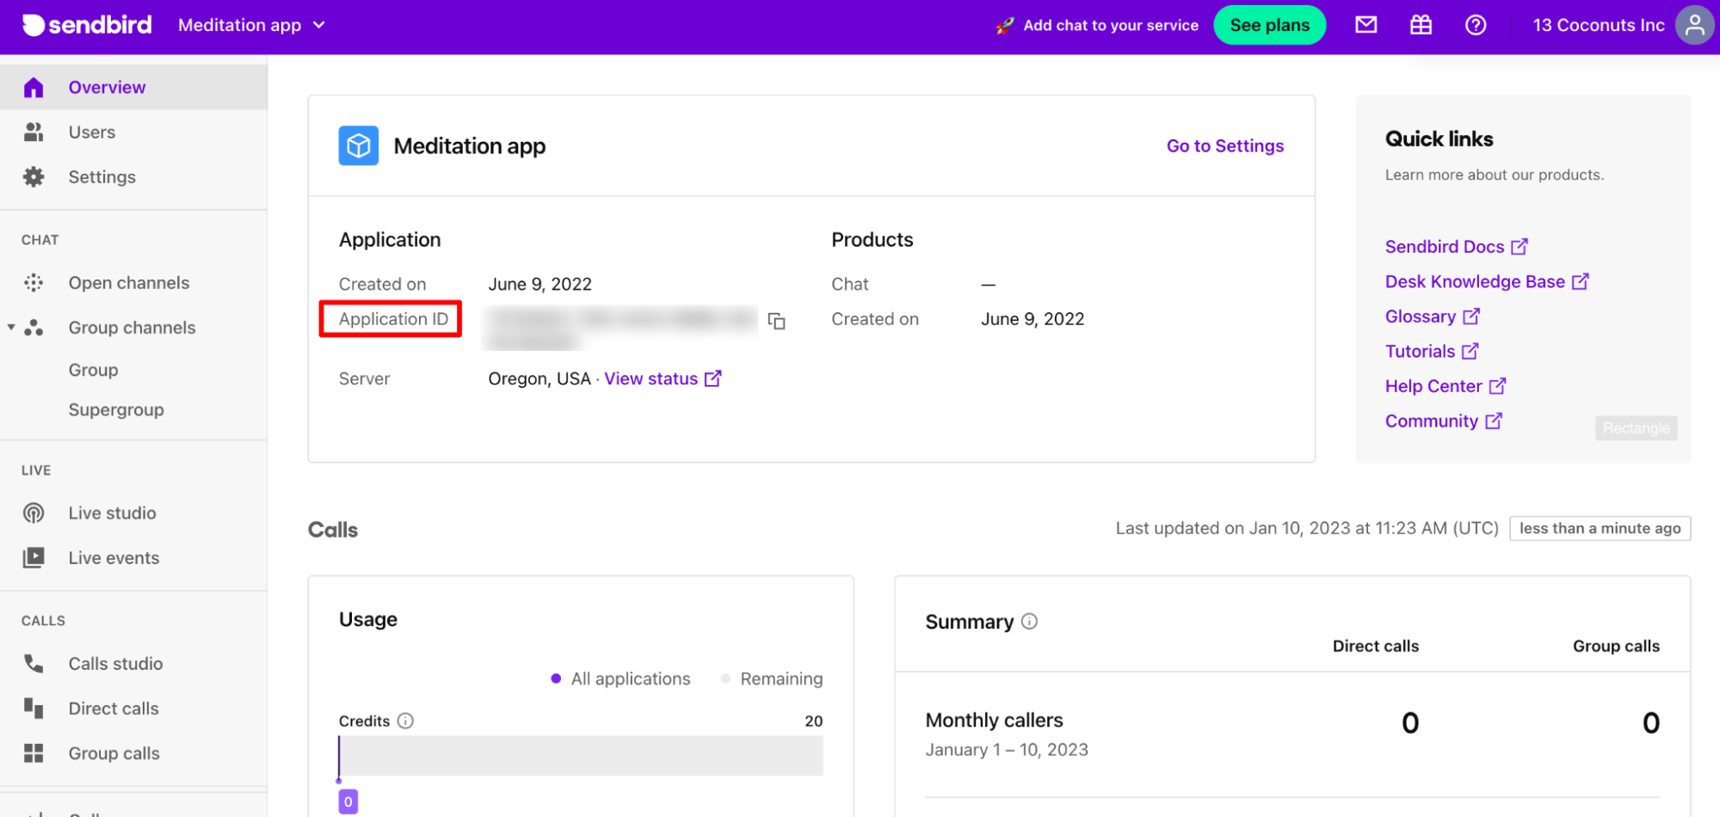The height and width of the screenshot is (817, 1720).
Task: Click the Credits usage progress bar
Action: pyautogui.click(x=581, y=755)
